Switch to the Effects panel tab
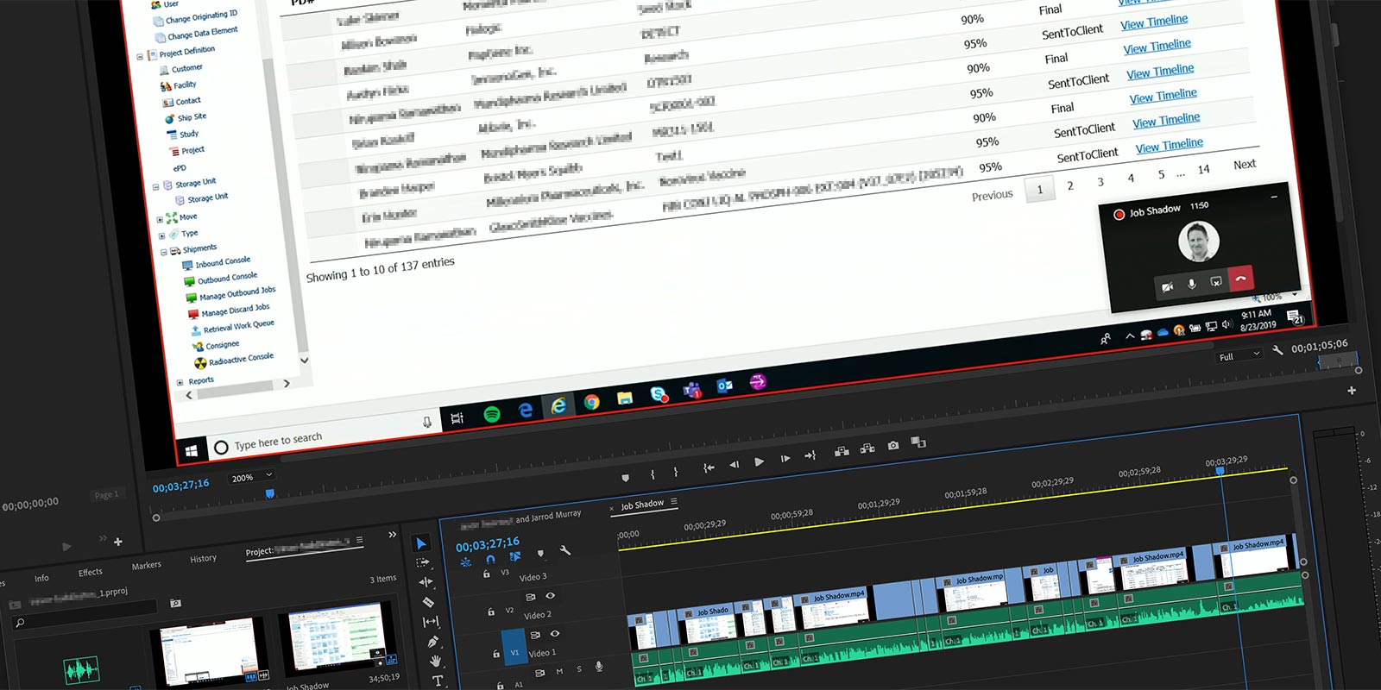 point(90,573)
